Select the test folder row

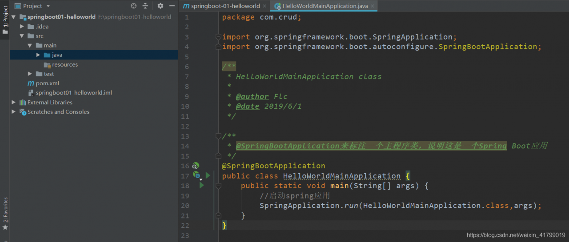[94, 74]
